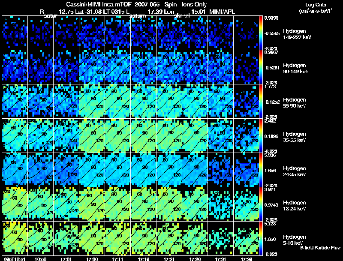Click the Hydrogen 35-55 keV row label

[x=294, y=137]
